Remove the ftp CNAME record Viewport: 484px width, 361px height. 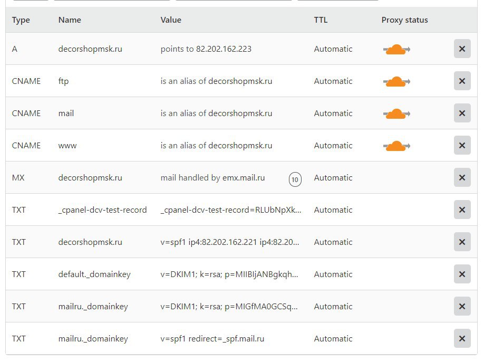[462, 81]
